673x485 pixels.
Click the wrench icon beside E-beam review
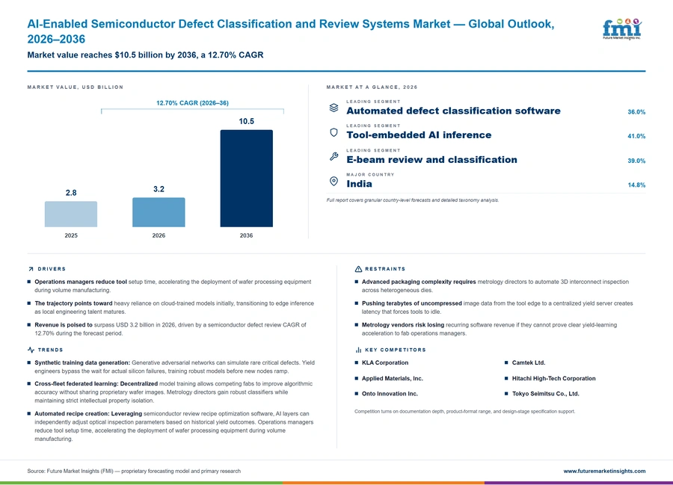coord(334,156)
